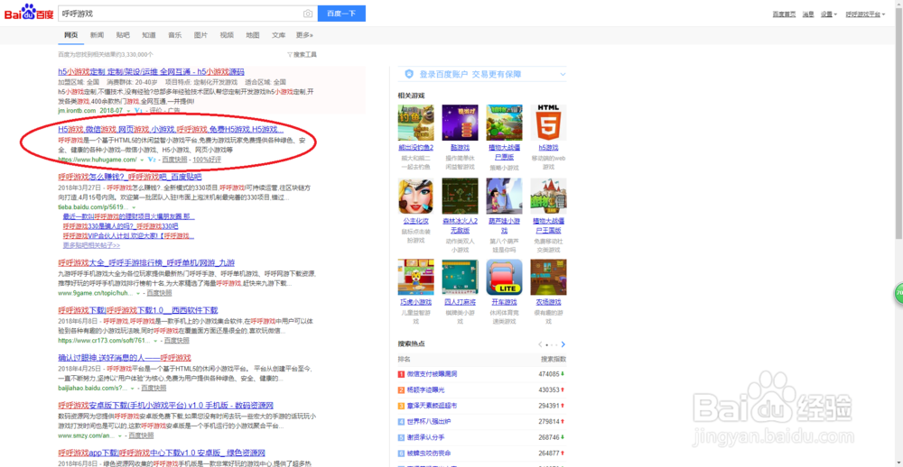903x467 pixels.
Task: Expand the 更多» tab menu
Action: pyautogui.click(x=304, y=35)
